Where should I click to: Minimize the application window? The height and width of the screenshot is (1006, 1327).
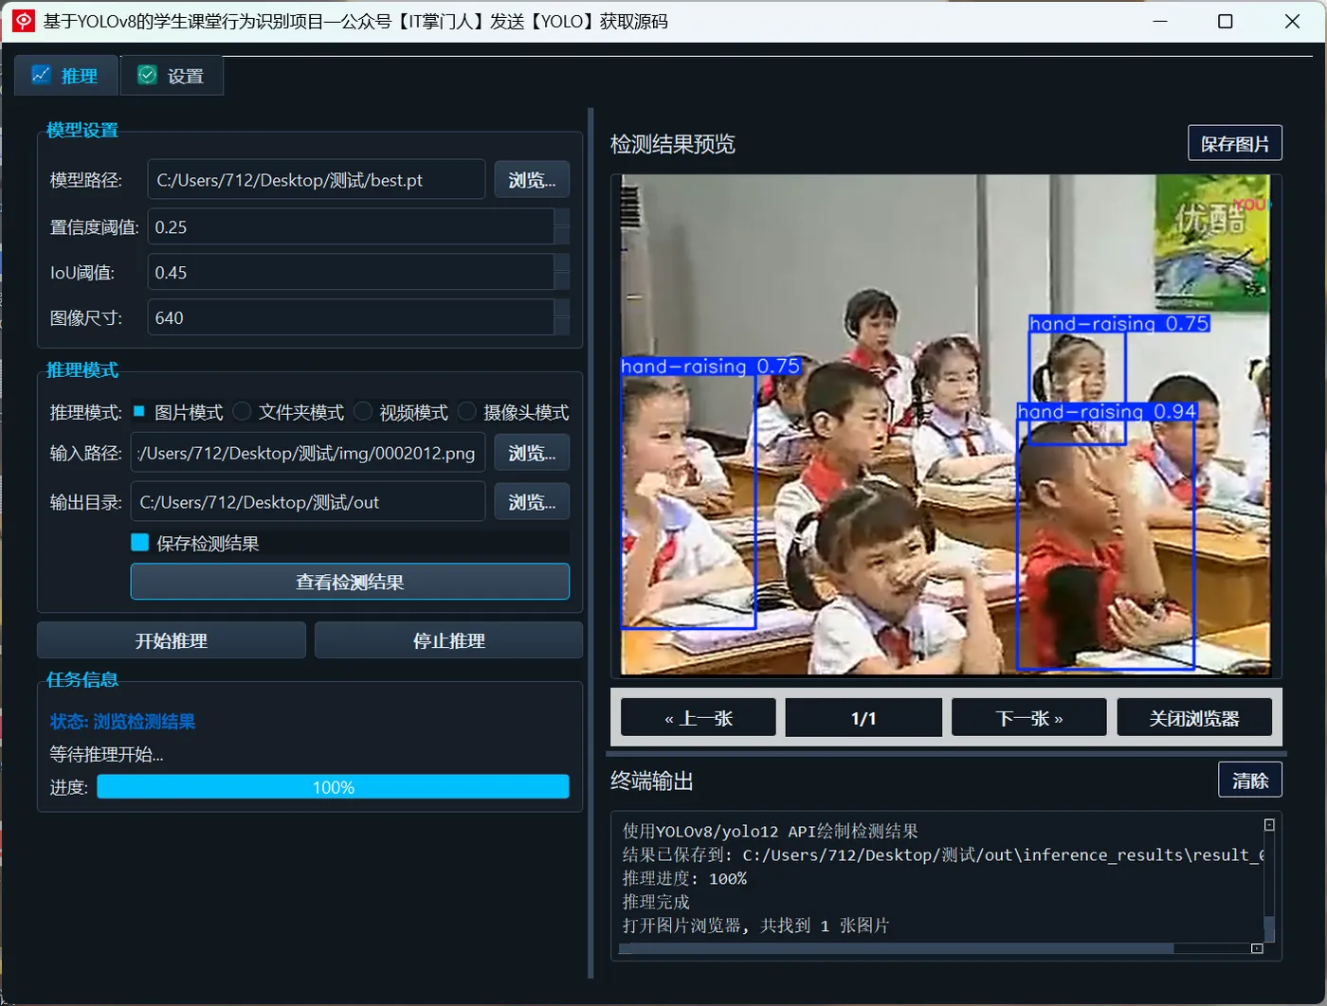[x=1159, y=21]
